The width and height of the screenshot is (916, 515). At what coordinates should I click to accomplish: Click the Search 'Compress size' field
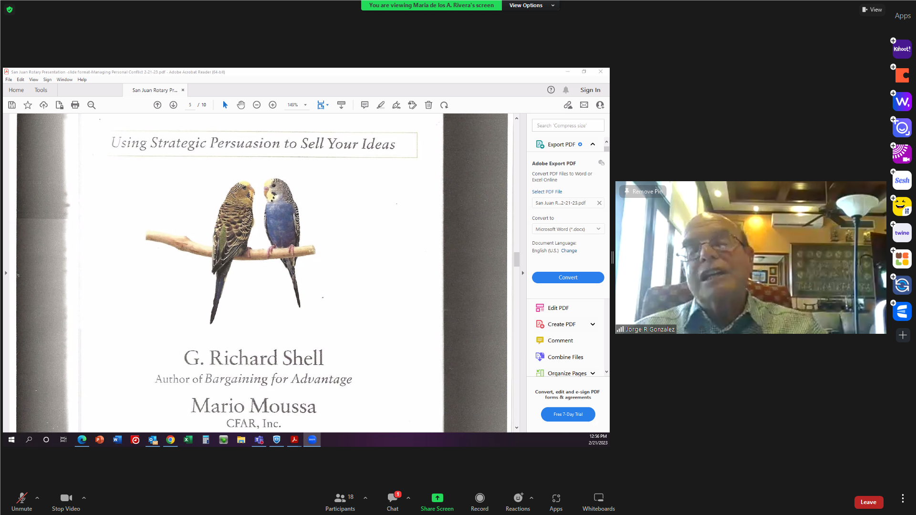[568, 125]
